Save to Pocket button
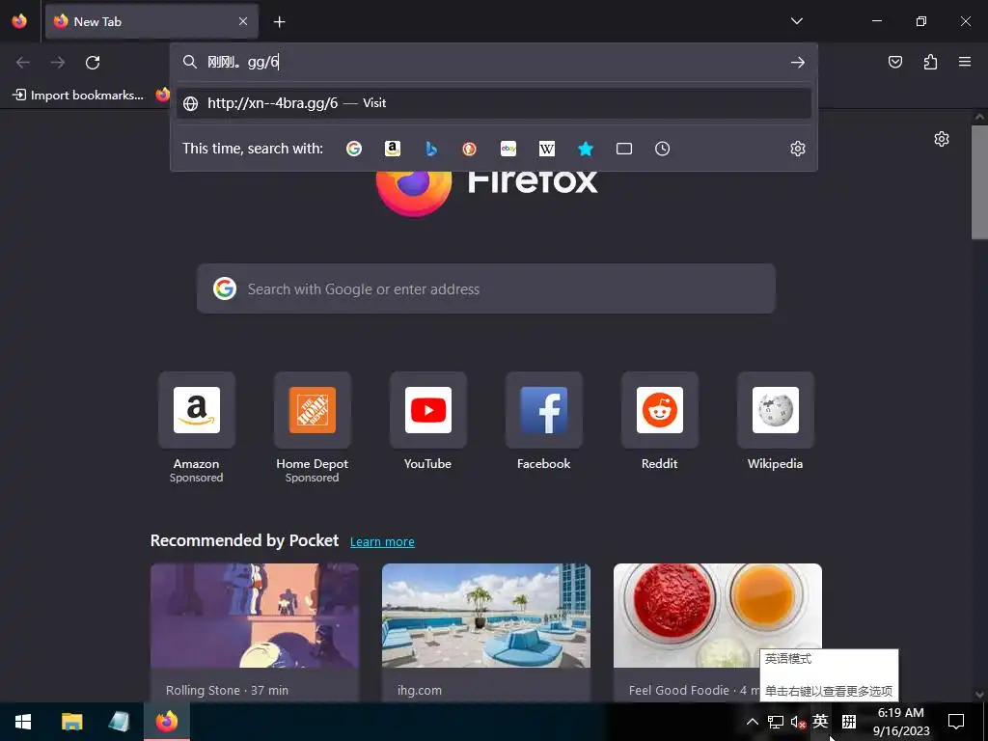 click(x=895, y=62)
